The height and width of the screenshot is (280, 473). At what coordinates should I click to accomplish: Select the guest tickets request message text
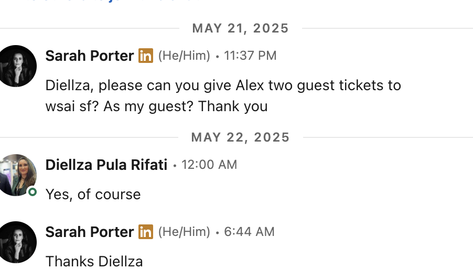click(223, 95)
